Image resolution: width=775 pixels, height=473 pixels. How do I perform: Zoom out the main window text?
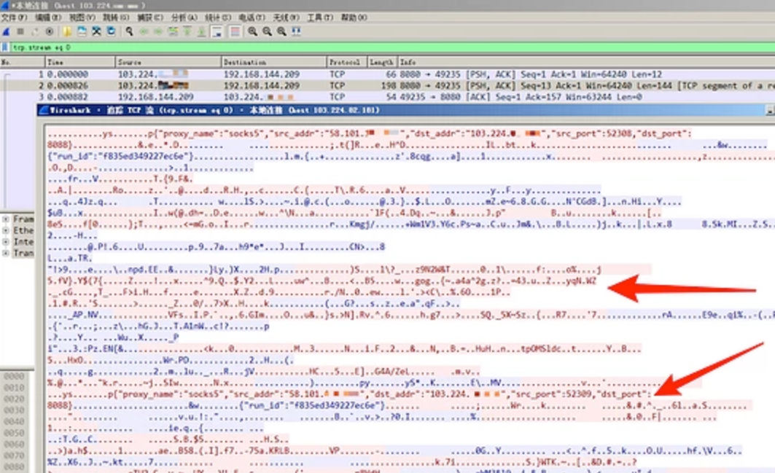[x=267, y=31]
